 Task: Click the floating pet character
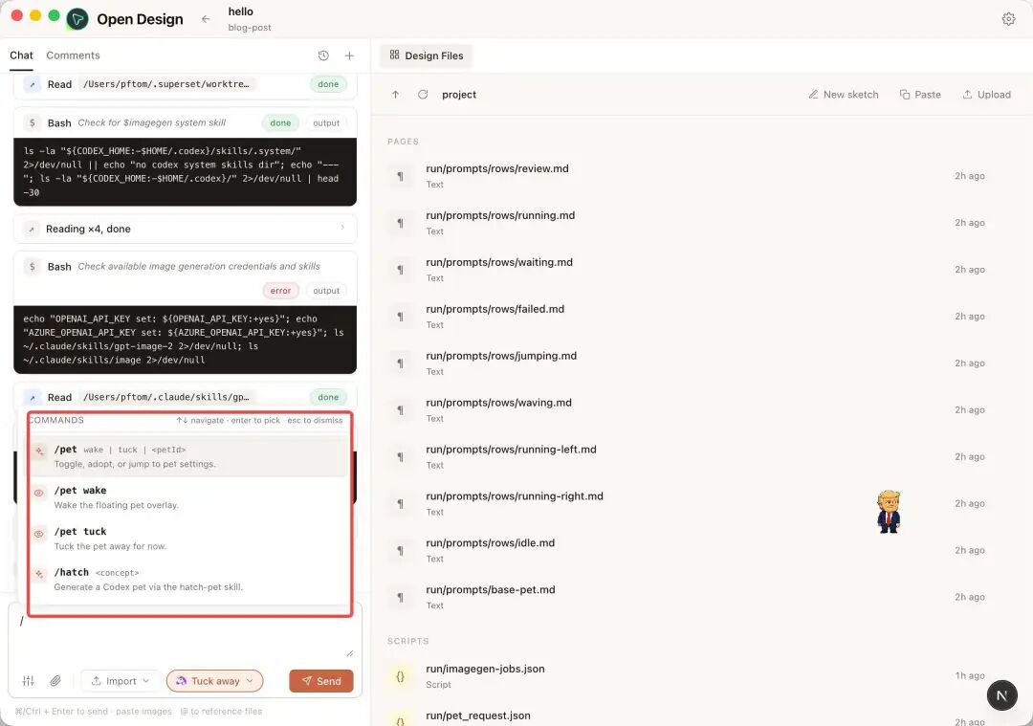888,511
